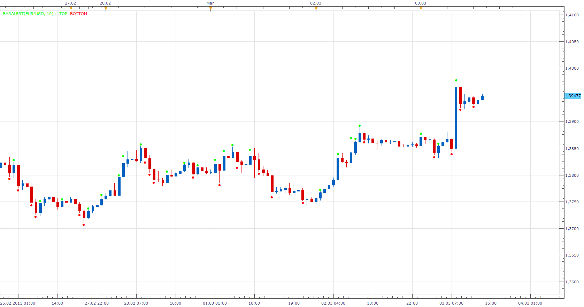The width and height of the screenshot is (584, 307).
Task: Click the 1,4000 price axis label
Action: [x=572, y=68]
